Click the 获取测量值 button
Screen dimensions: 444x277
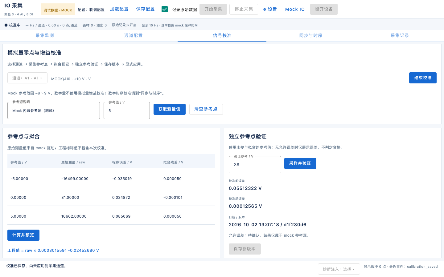(170, 109)
